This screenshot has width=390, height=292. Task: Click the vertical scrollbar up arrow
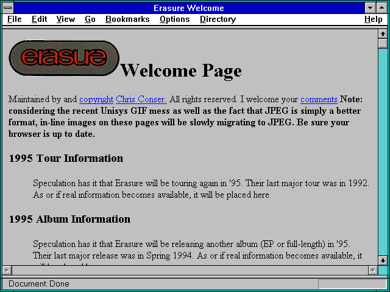tap(383, 34)
